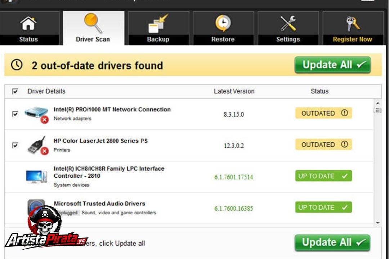Click the bottom Update All button

[332, 243]
